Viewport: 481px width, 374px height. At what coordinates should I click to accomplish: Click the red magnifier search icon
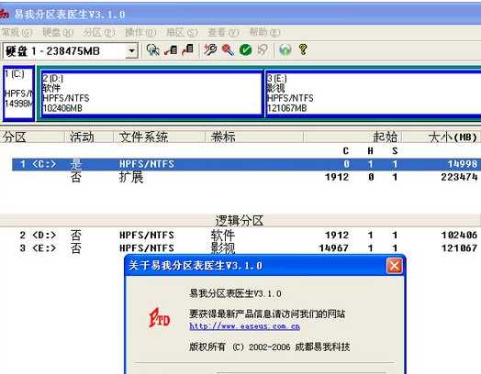pyautogui.click(x=228, y=49)
